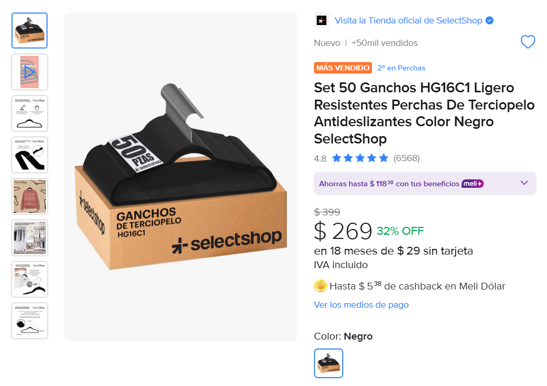Click the Meli Dólar gold coin icon
Viewport: 547px width, 386px height.
coord(320,286)
